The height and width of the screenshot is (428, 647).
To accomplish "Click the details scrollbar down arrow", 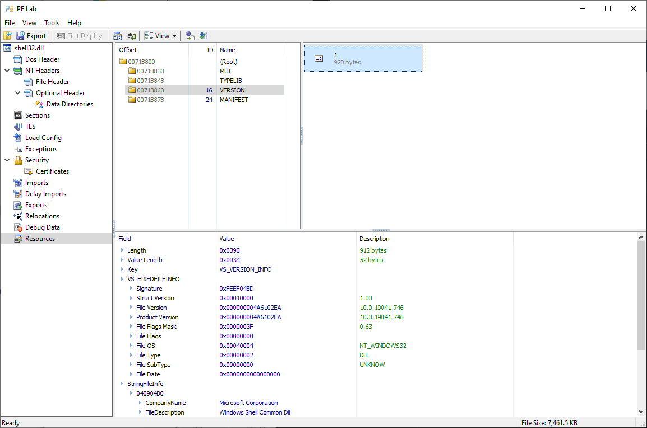I will (x=641, y=412).
